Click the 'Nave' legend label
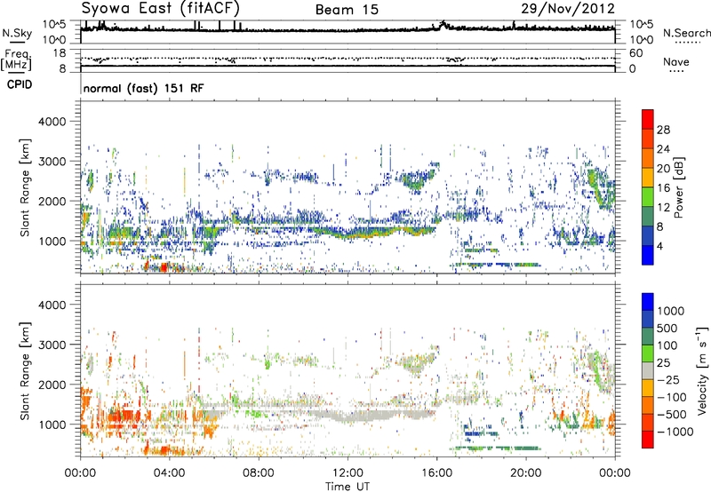 pos(676,61)
